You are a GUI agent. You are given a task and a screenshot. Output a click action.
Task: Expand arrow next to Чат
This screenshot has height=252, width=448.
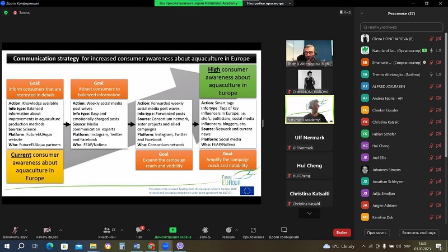[148, 230]
